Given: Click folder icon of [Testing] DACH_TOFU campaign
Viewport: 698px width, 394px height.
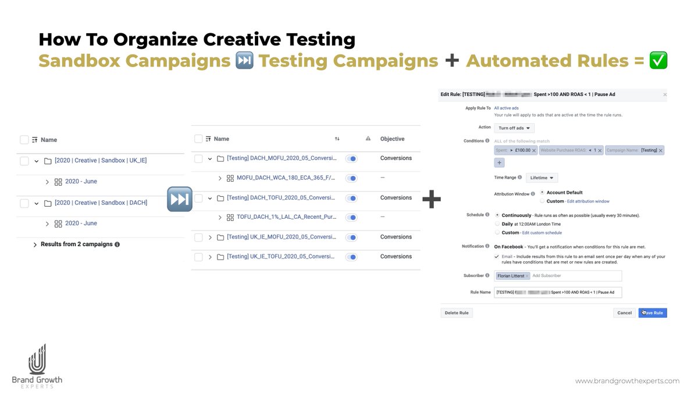Looking at the screenshot, I should [220, 198].
